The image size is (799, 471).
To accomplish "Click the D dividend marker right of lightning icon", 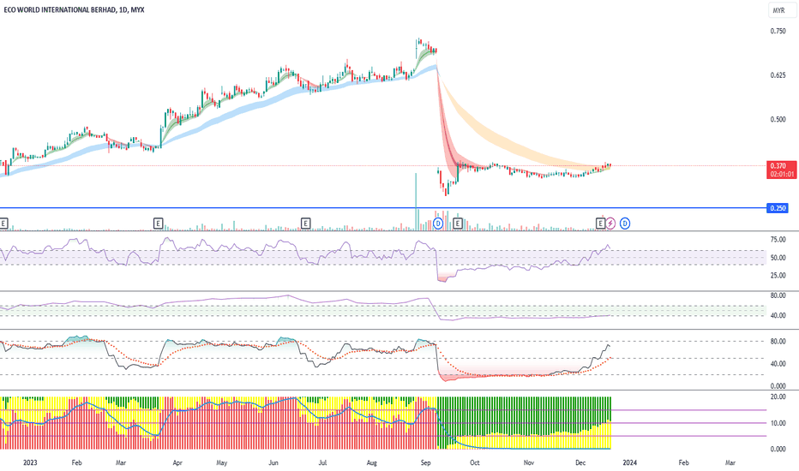I will pyautogui.click(x=625, y=223).
